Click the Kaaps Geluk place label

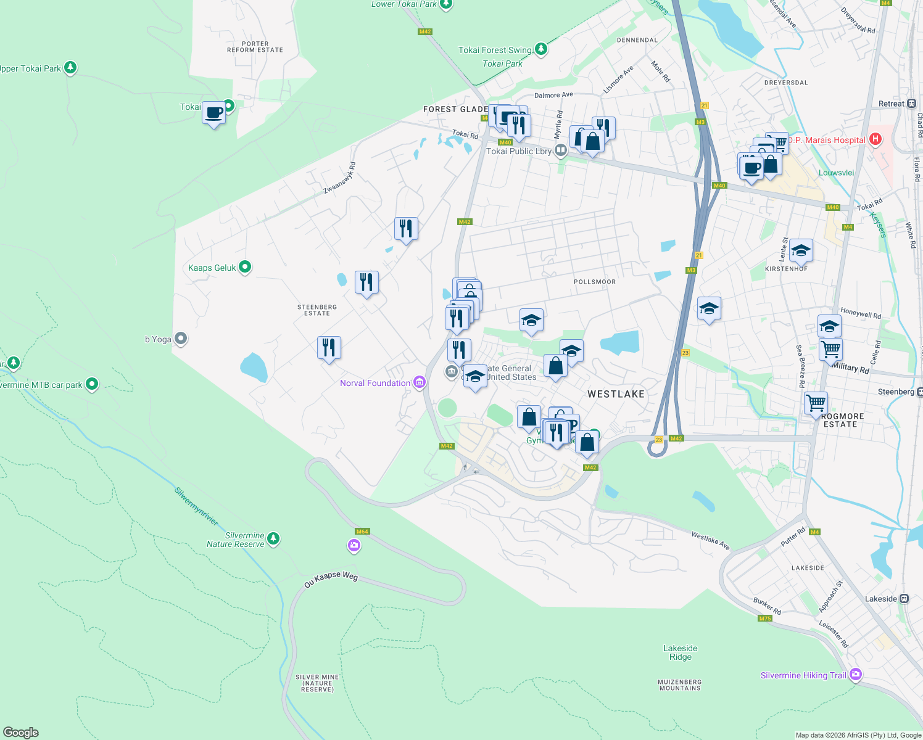point(213,268)
